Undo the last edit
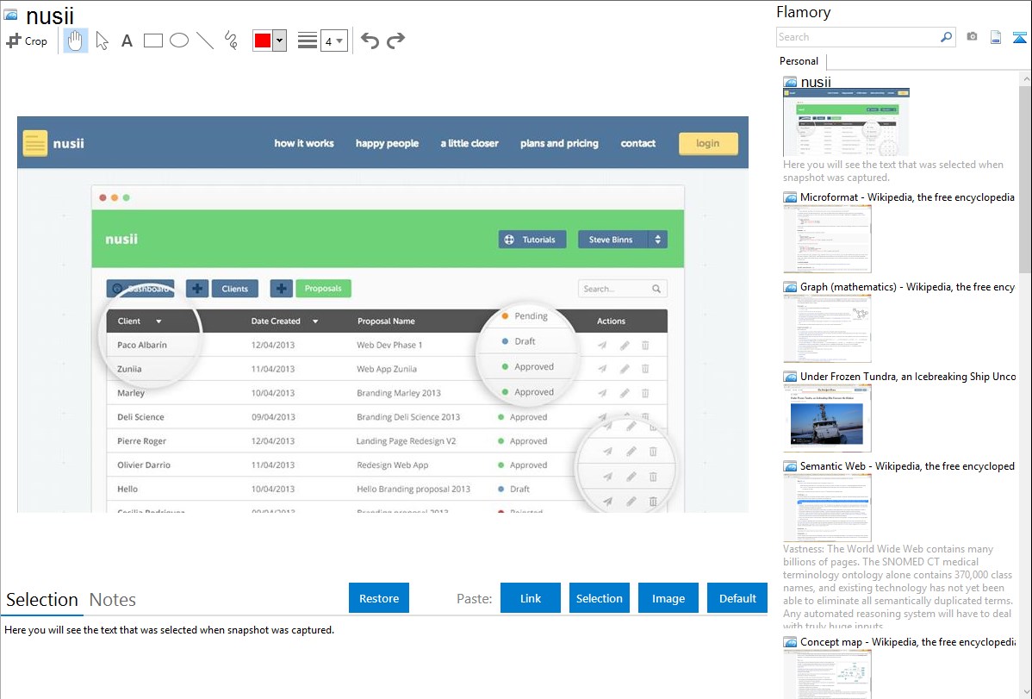 pos(370,41)
